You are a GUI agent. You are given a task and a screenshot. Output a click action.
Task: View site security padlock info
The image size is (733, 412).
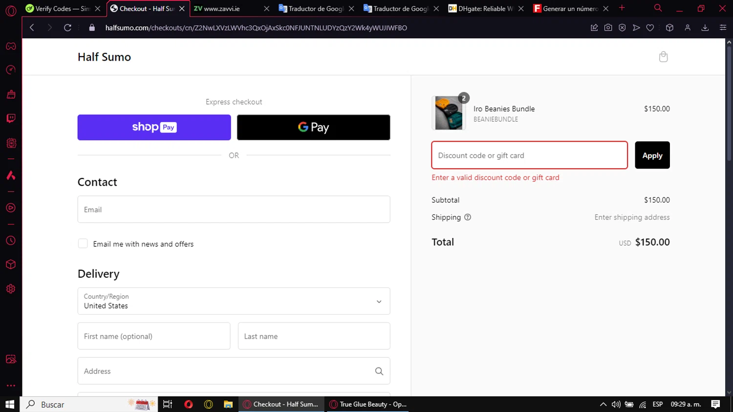[x=92, y=28]
